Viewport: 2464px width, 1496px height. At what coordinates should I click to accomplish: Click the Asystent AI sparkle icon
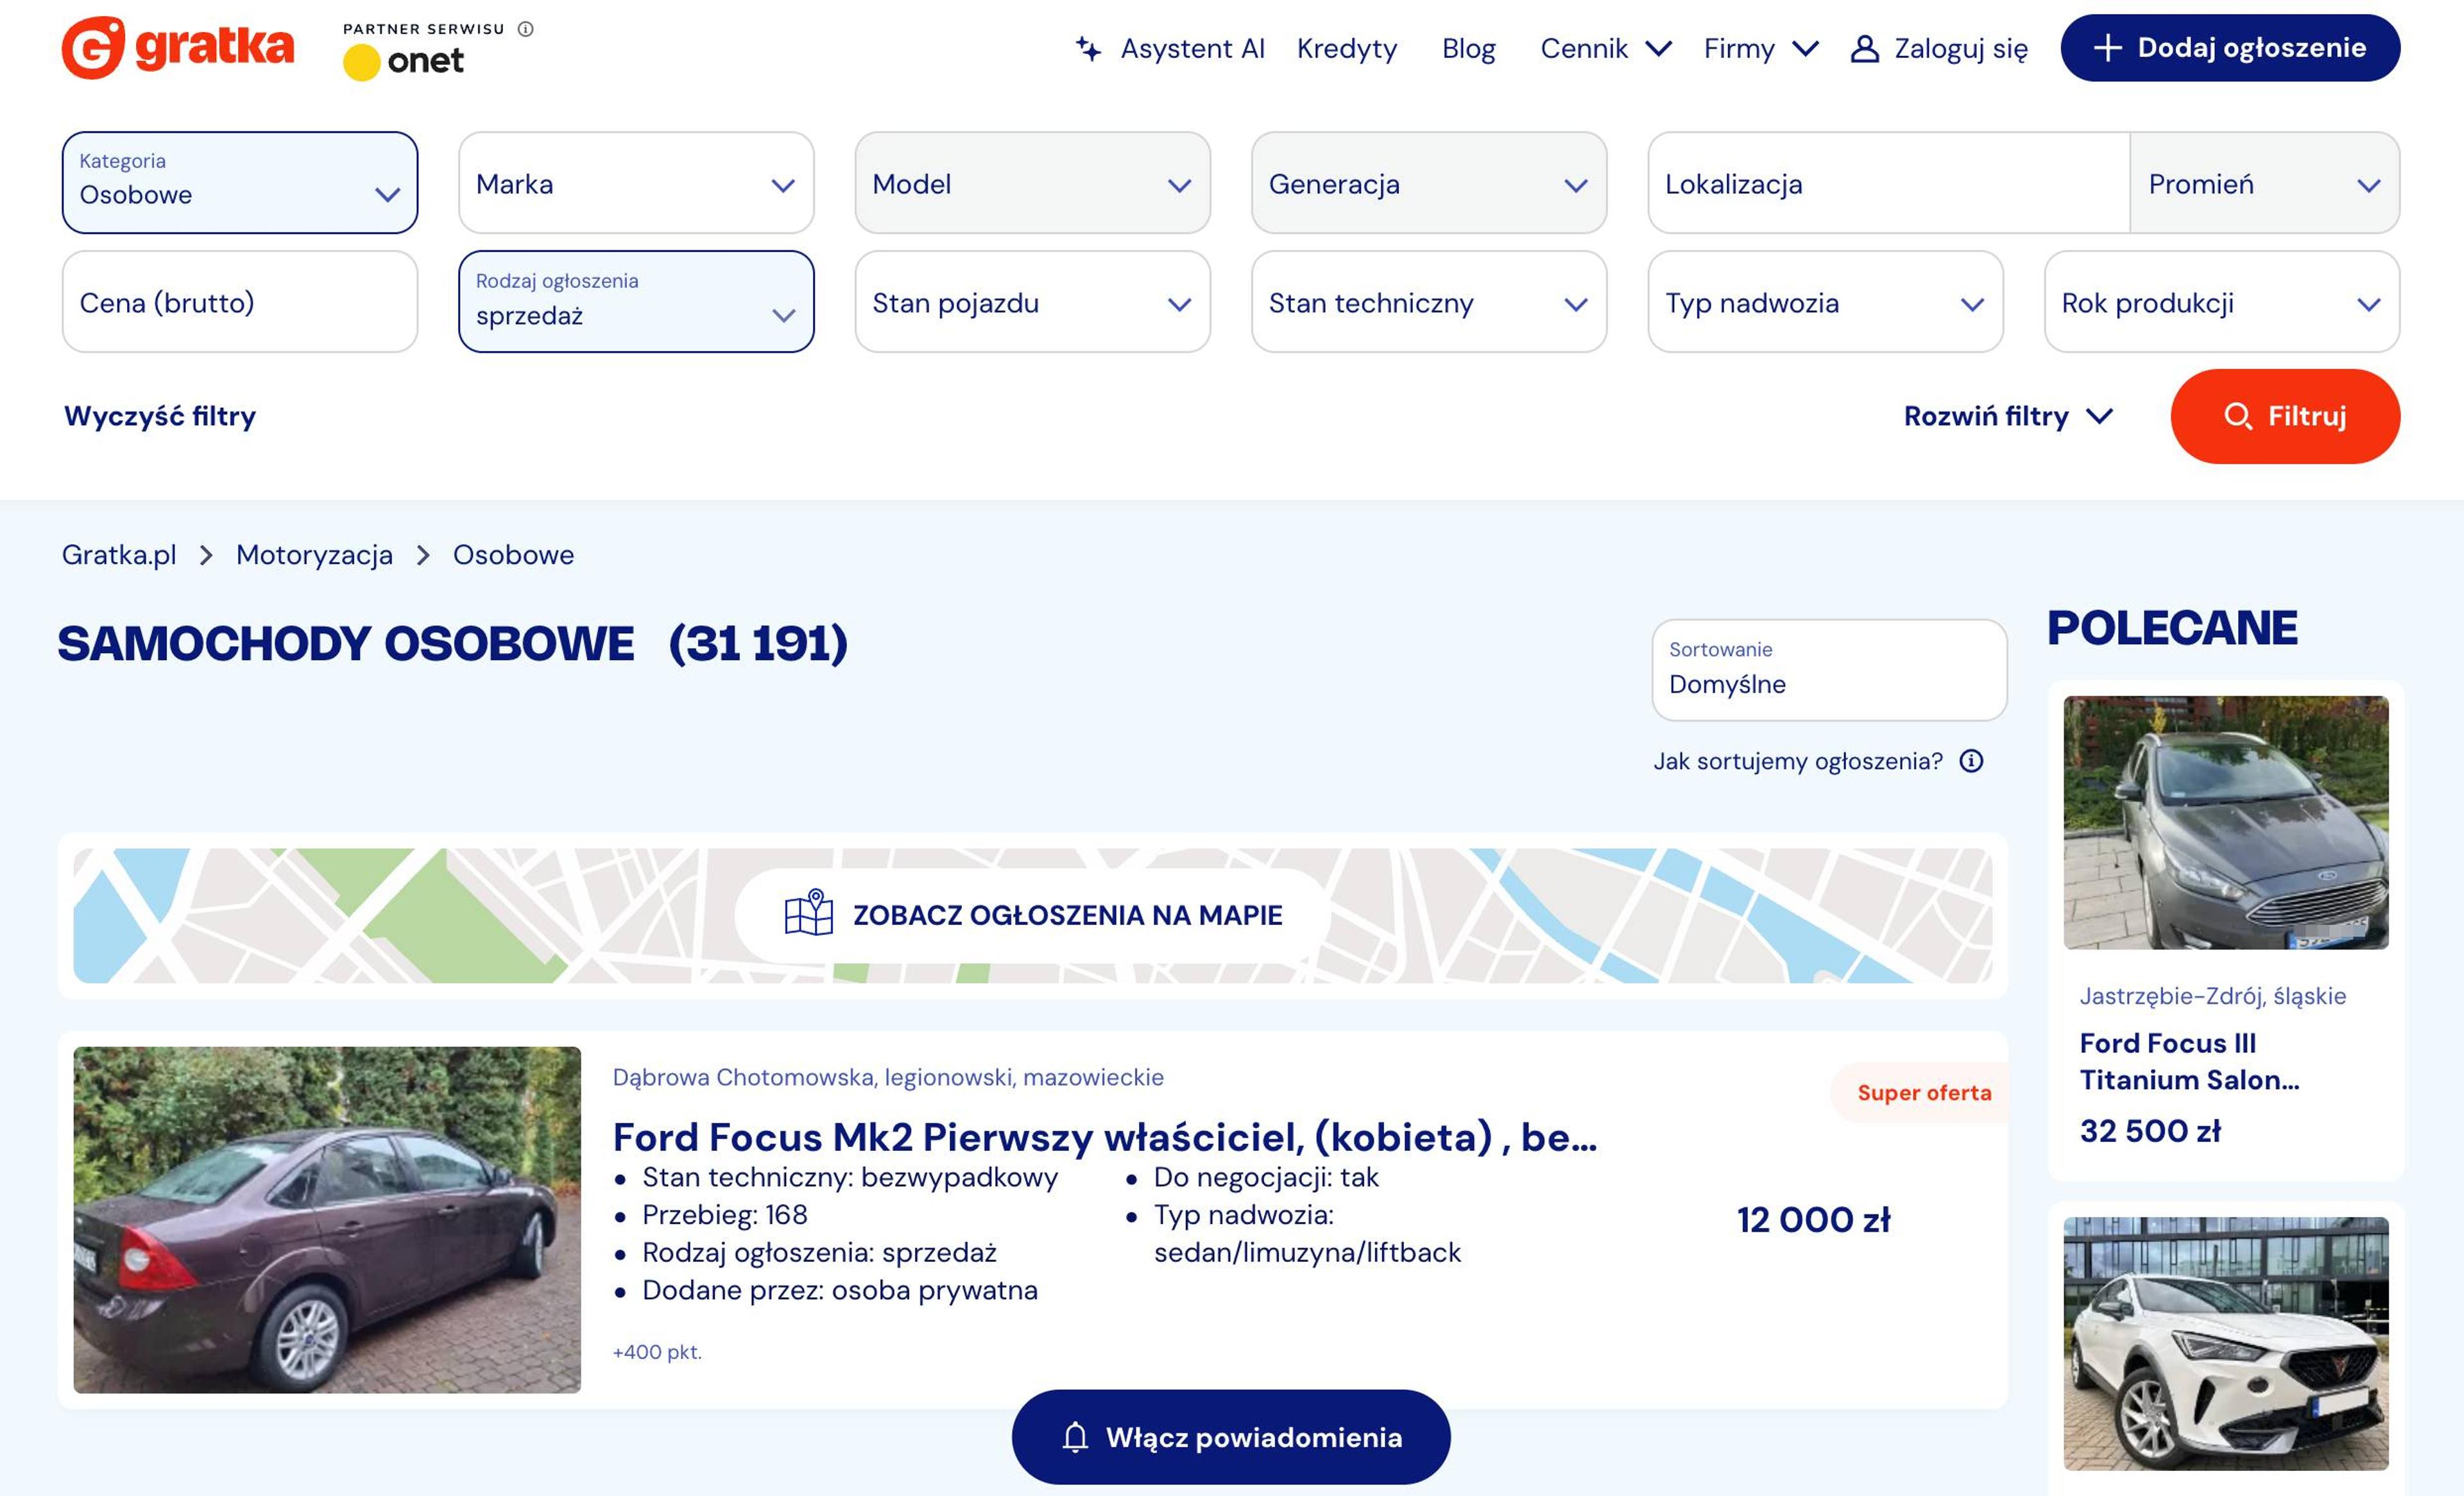tap(1089, 48)
